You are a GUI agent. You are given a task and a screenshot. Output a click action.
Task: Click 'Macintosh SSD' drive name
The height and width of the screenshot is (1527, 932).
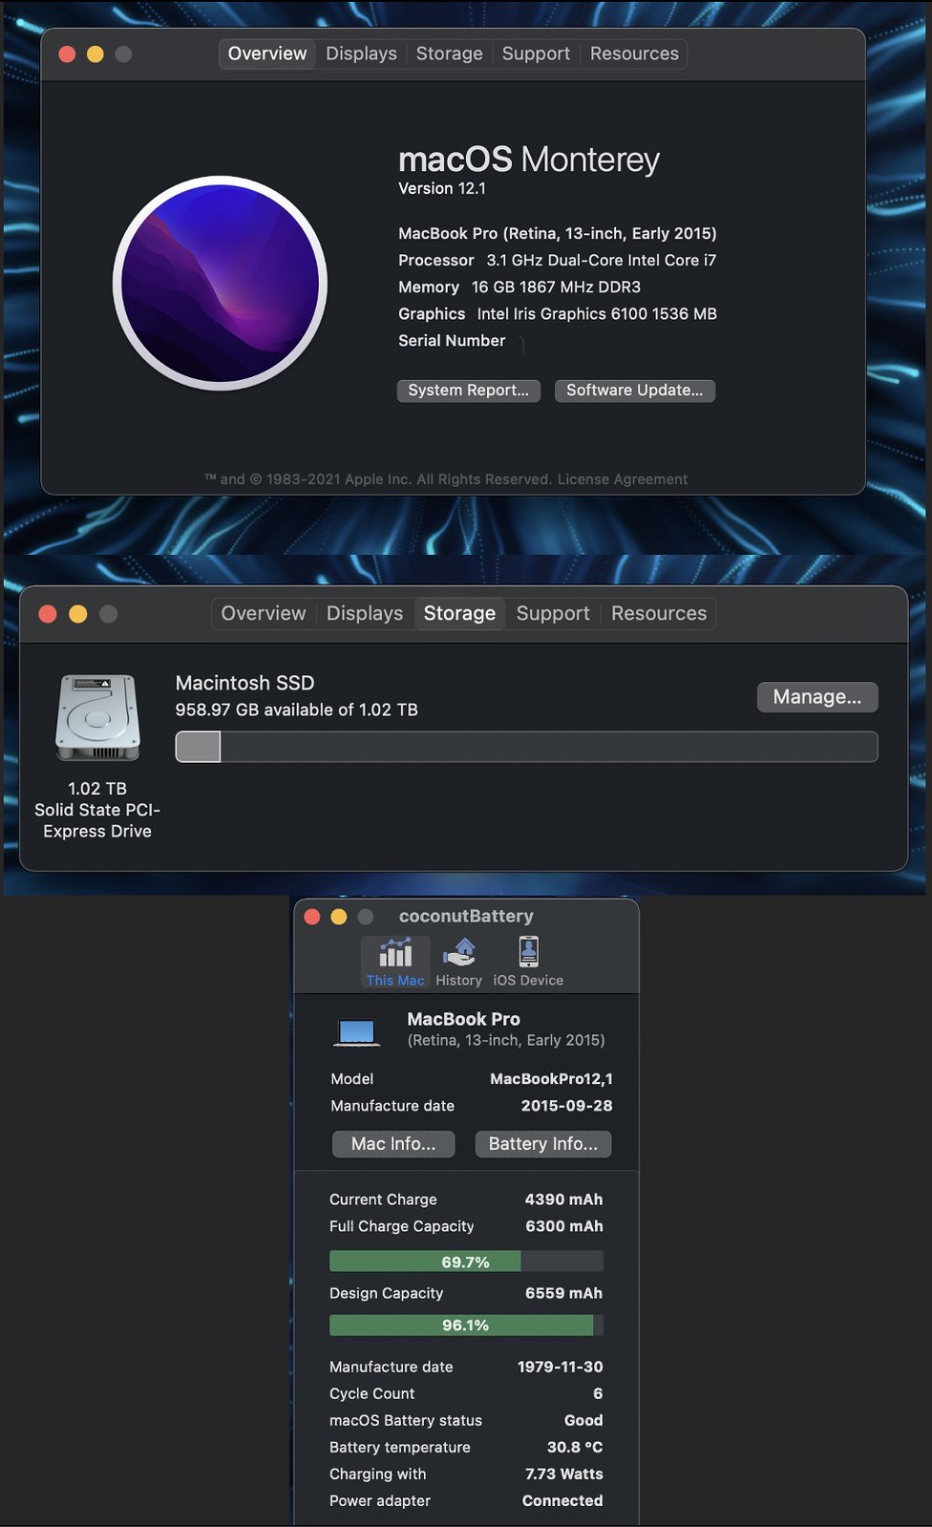click(x=244, y=683)
